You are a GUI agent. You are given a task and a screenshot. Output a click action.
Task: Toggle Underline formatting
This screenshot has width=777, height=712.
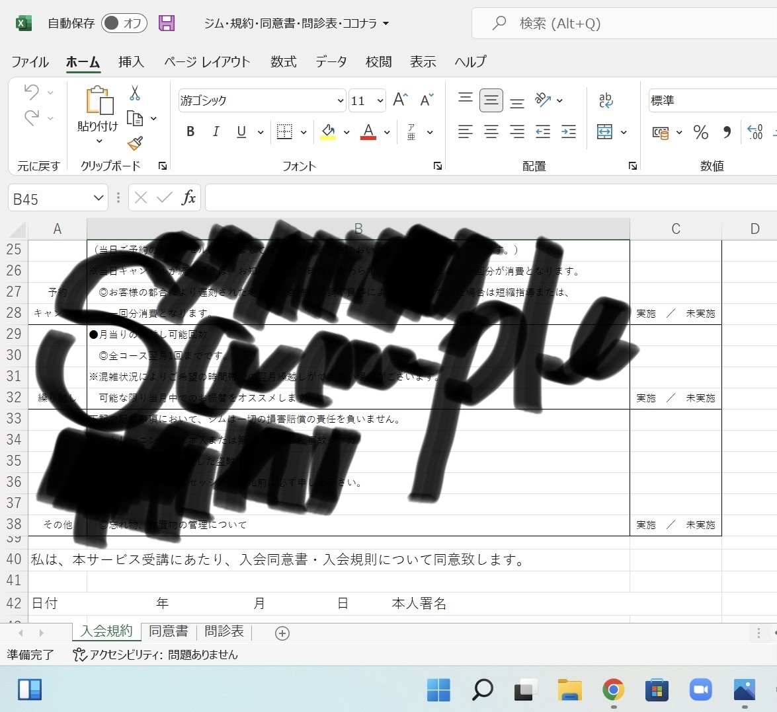[241, 131]
